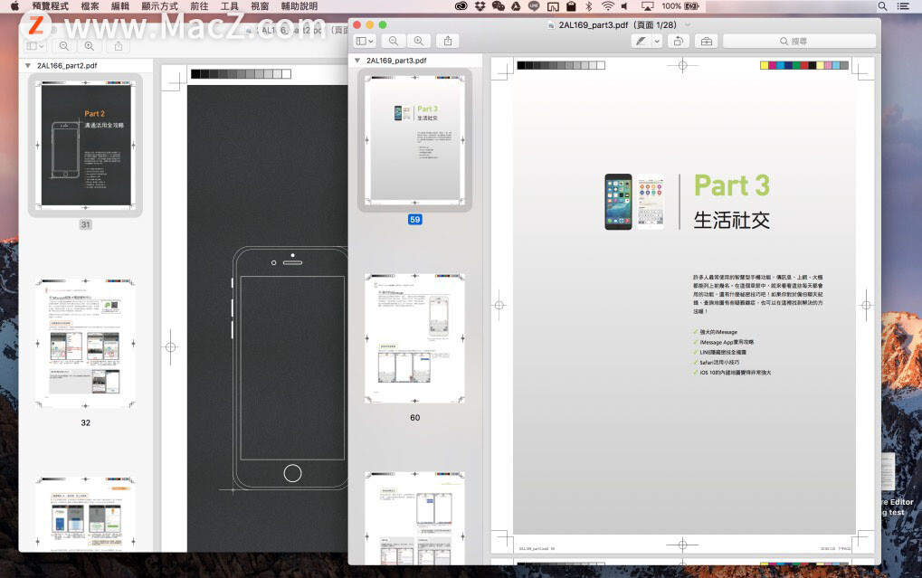The image size is (922, 578).
Task: Click the Wi-Fi menu bar icon
Action: coord(607,6)
